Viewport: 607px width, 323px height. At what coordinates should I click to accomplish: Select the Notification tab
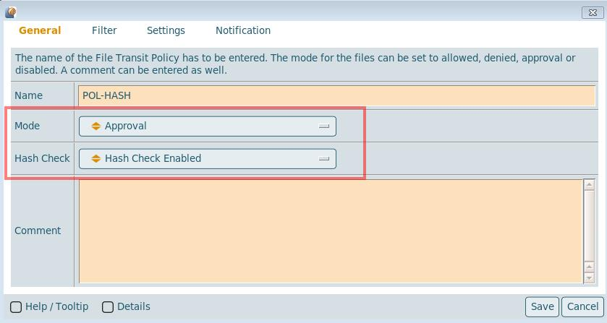(243, 30)
